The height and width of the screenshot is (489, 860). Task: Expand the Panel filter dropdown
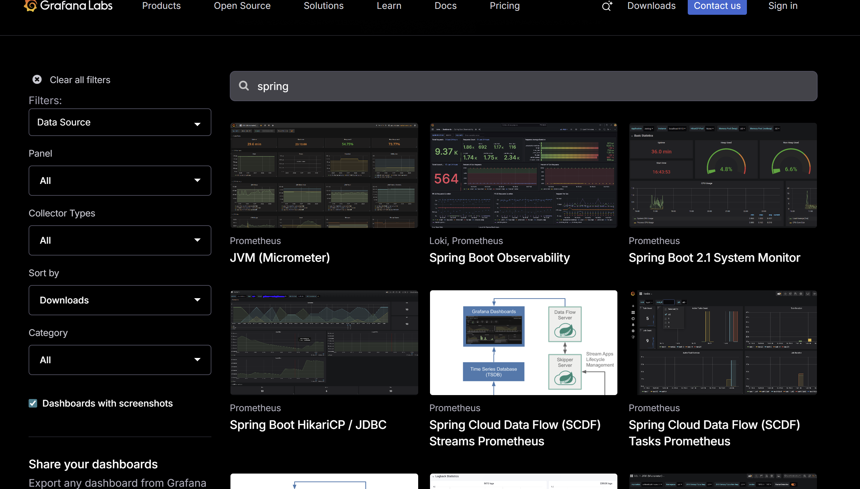[120, 181]
